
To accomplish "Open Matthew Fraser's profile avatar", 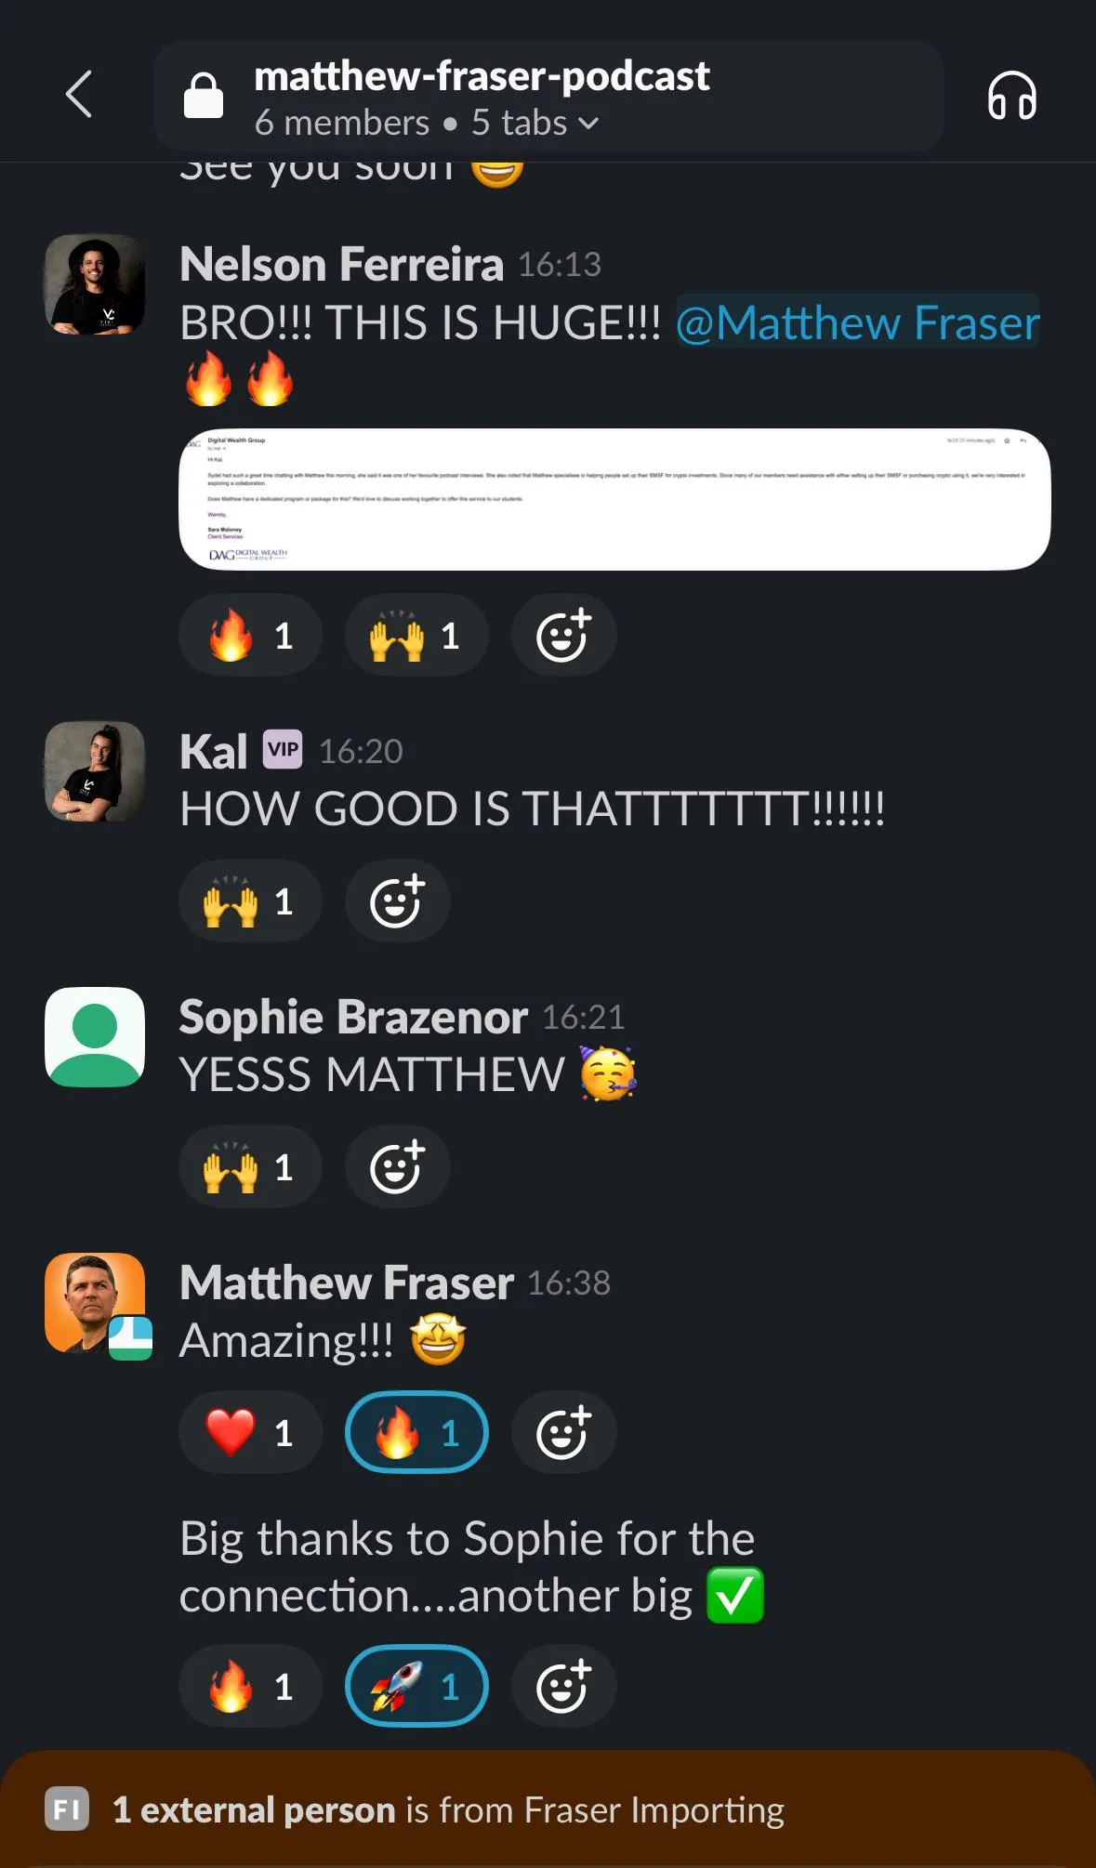I will pyautogui.click(x=95, y=1303).
